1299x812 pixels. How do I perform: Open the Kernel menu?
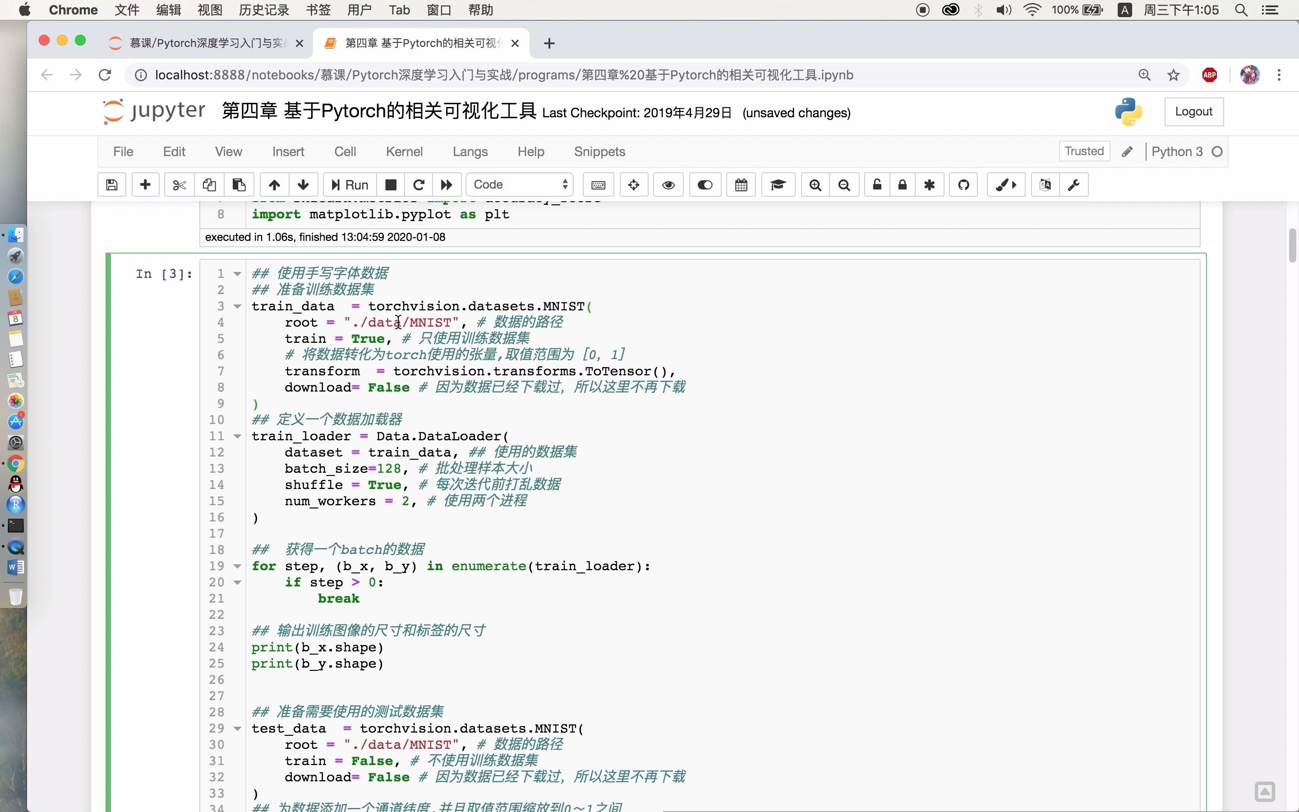[x=404, y=152]
